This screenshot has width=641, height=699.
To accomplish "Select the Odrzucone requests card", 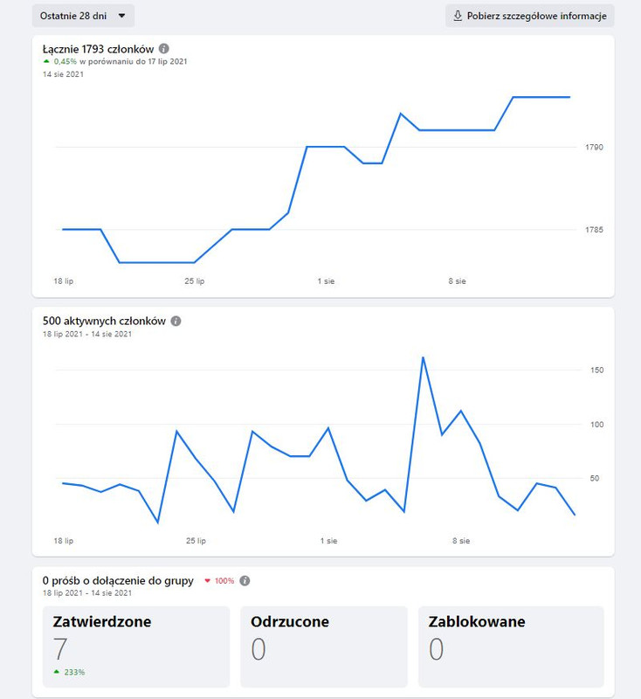I will coord(324,647).
